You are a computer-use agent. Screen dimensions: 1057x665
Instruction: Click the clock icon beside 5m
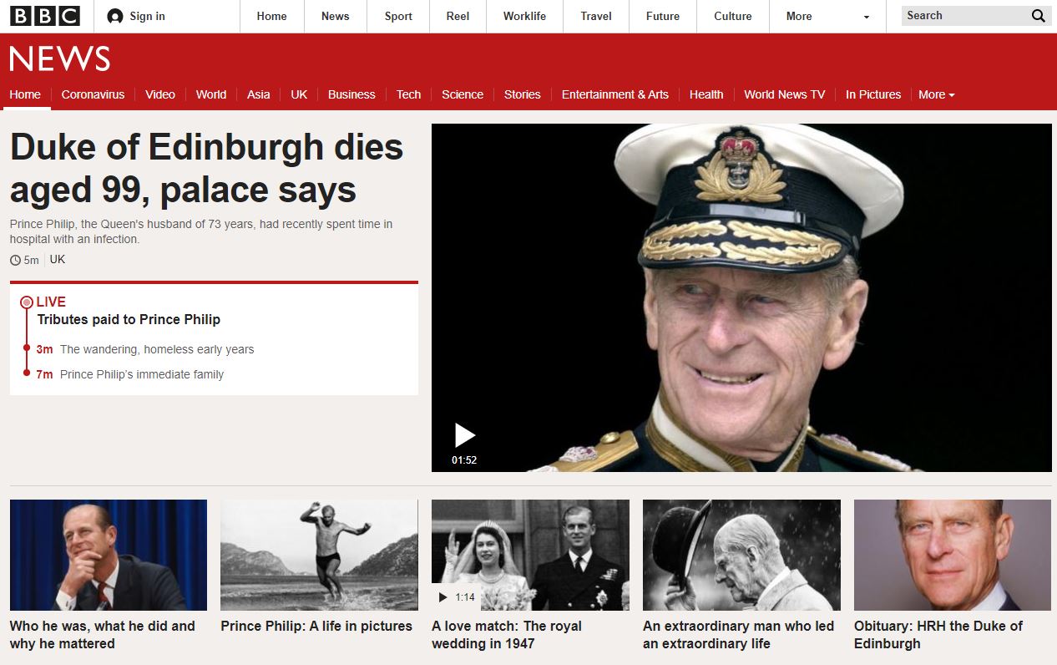(15, 261)
